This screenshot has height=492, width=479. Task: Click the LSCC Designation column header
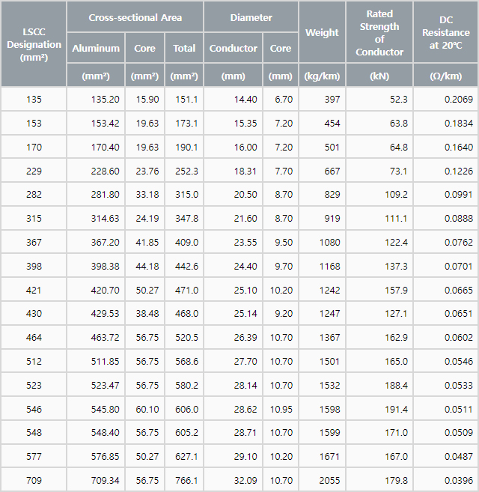34,45
